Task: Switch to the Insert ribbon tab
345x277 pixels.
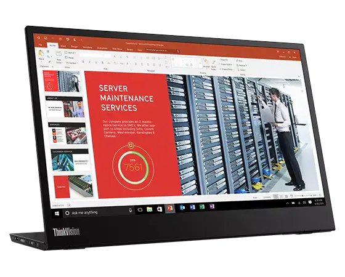Action: pyautogui.click(x=63, y=46)
